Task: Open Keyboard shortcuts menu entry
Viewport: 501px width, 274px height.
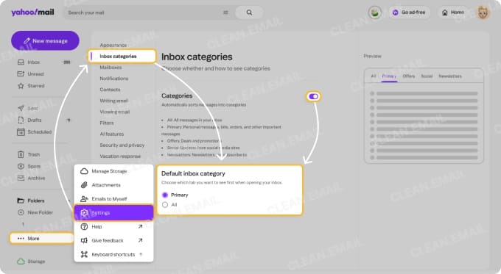Action: [113, 254]
